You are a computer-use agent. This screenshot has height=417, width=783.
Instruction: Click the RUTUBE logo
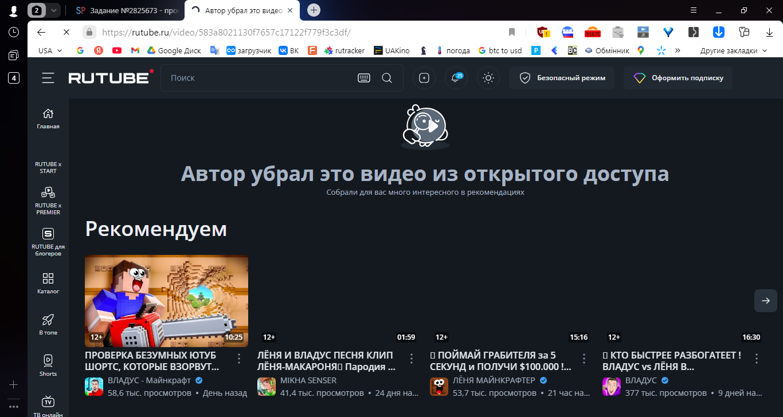(x=111, y=77)
